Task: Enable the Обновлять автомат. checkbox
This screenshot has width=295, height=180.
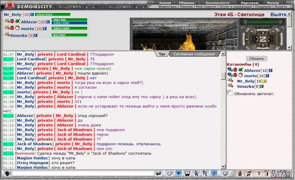Action: pos(230,93)
